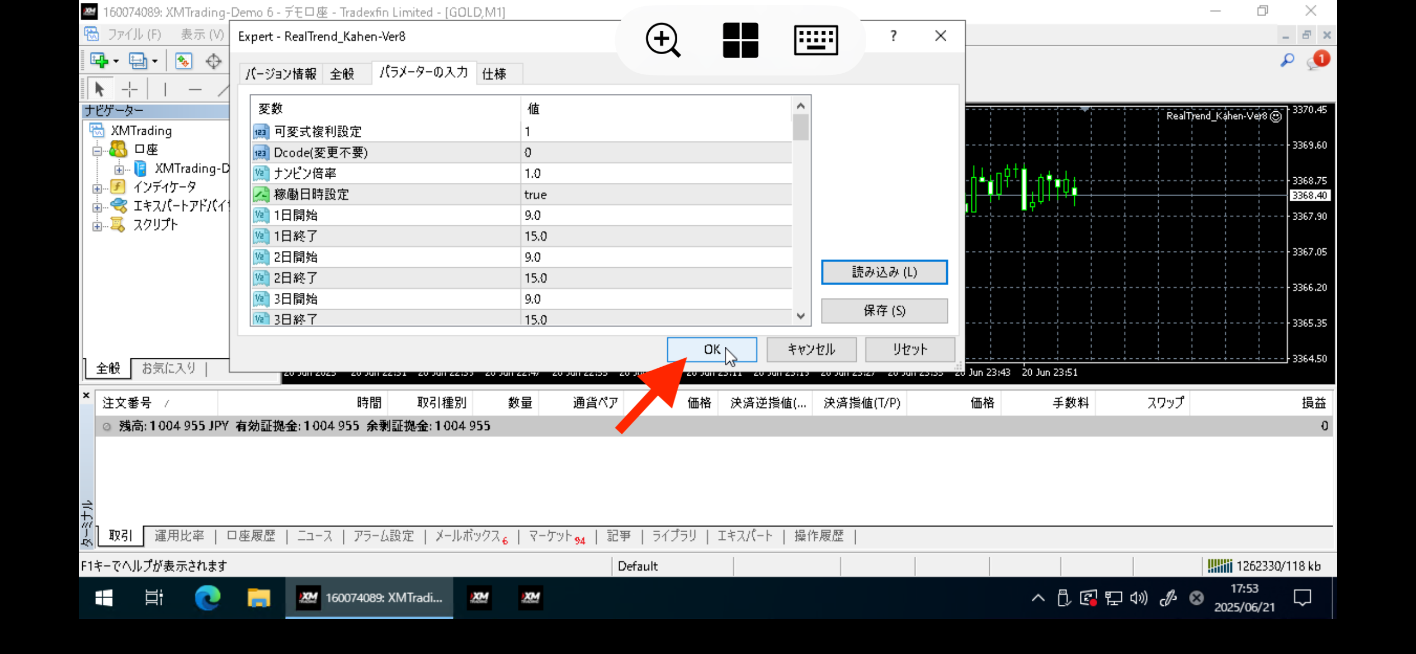Click the second XM taskbar icon

pyautogui.click(x=479, y=598)
